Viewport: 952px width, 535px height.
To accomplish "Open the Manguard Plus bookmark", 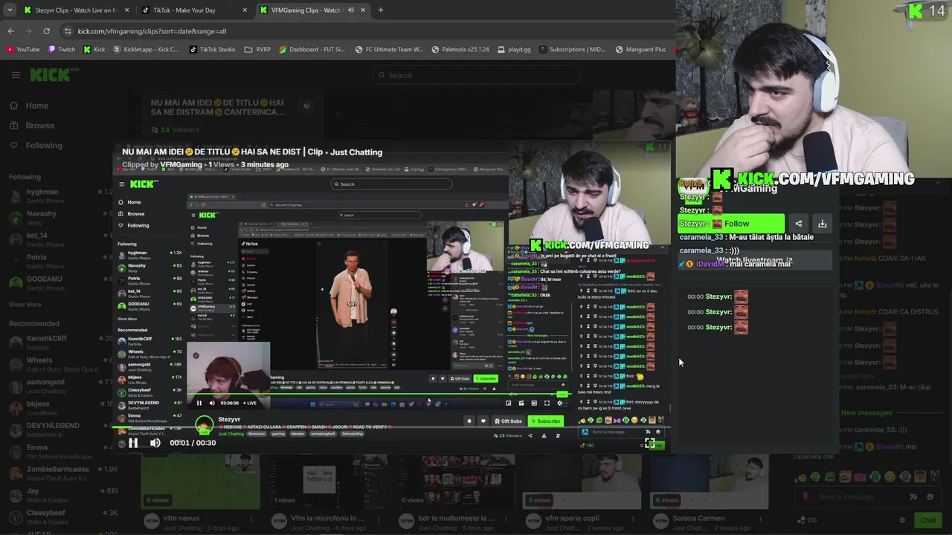I will pos(641,50).
